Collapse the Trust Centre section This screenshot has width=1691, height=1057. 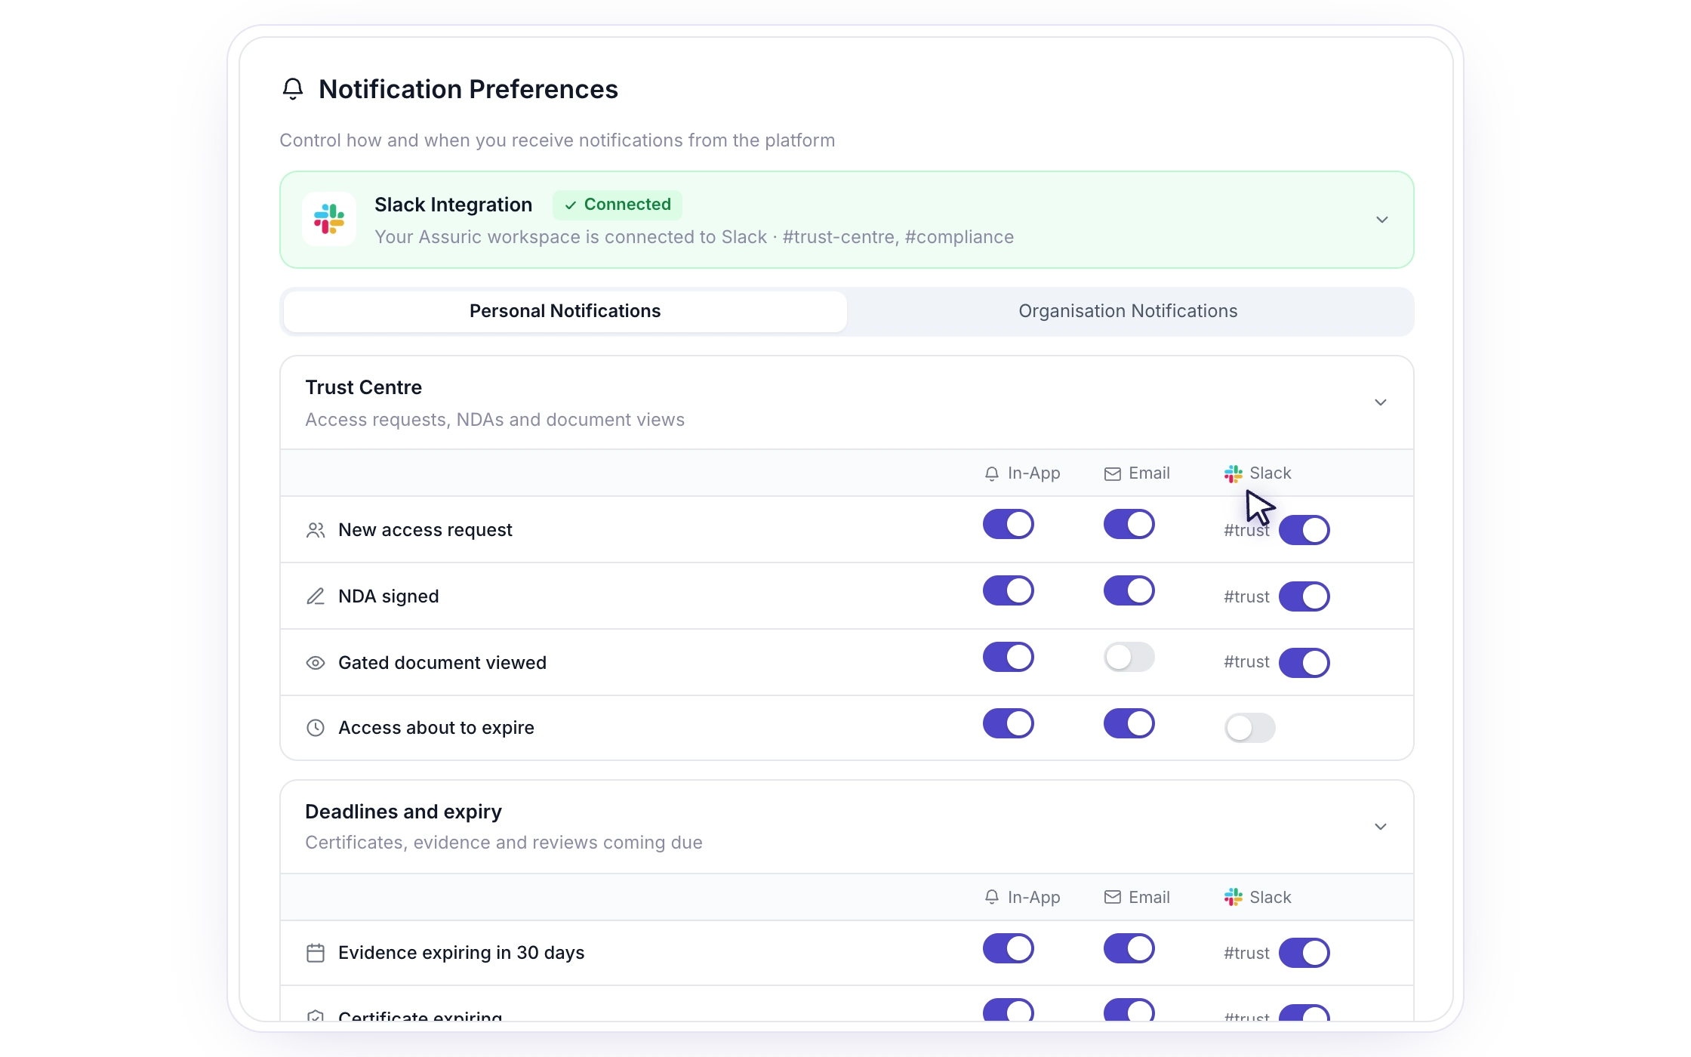pyautogui.click(x=1381, y=402)
